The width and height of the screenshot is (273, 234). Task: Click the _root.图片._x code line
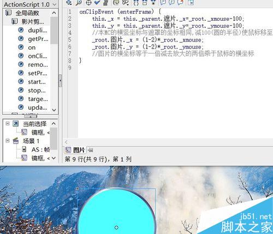[148, 40]
